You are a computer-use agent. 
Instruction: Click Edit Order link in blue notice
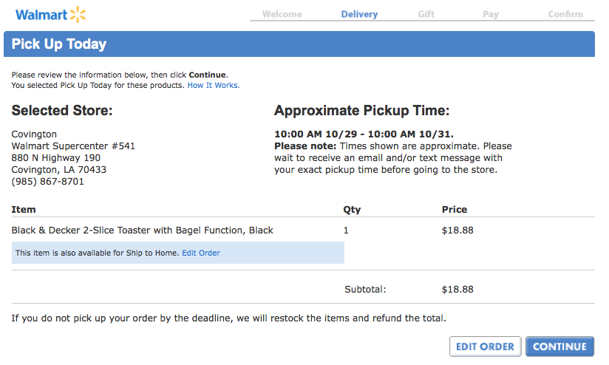pyautogui.click(x=201, y=253)
